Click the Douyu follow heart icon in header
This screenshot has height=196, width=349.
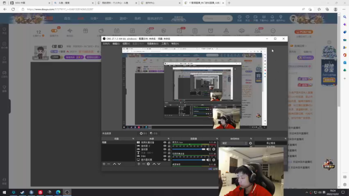pyautogui.click(x=247, y=18)
